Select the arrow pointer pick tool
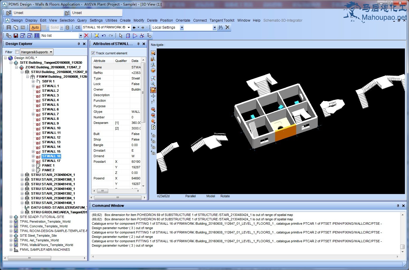 121,36
